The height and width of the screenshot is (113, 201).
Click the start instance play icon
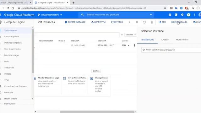(x=129, y=22)
